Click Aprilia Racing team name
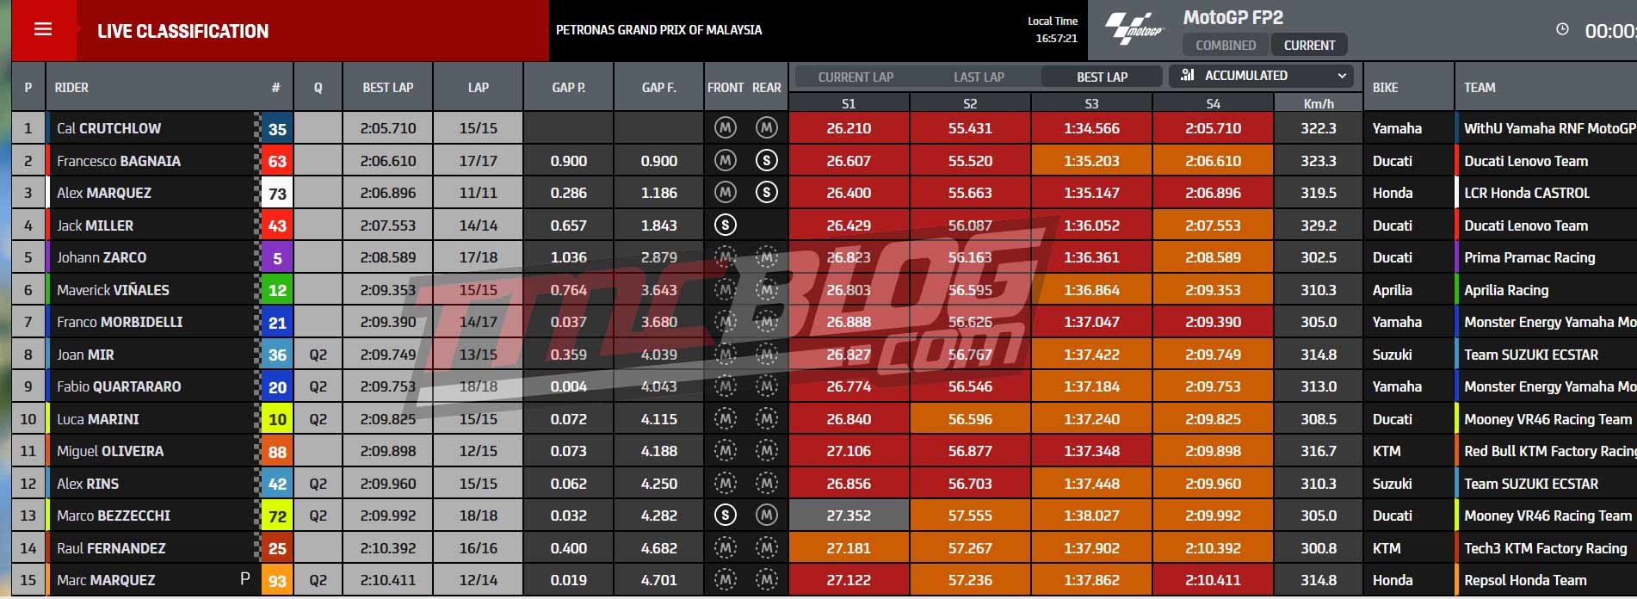Screen dimensions: 1637x599 (1506, 290)
